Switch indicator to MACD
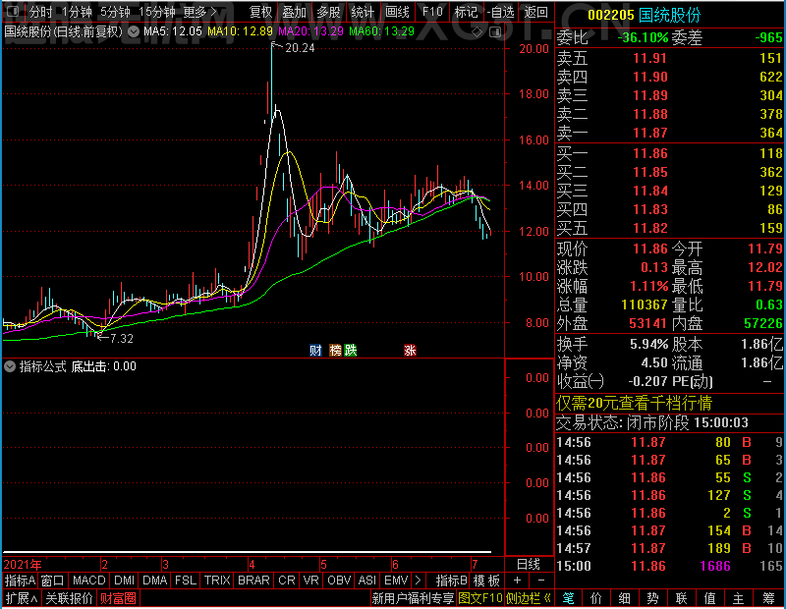The width and height of the screenshot is (786, 609). pos(88,581)
